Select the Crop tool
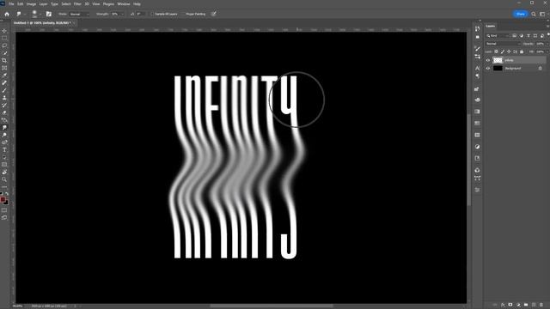The image size is (550, 309). coord(4,61)
